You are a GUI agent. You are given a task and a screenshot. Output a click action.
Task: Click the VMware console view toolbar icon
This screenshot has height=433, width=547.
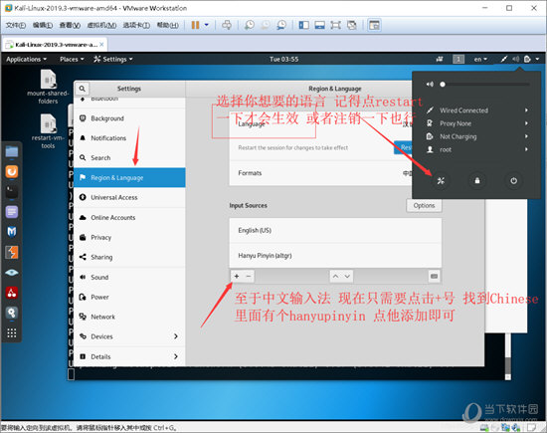[320, 25]
